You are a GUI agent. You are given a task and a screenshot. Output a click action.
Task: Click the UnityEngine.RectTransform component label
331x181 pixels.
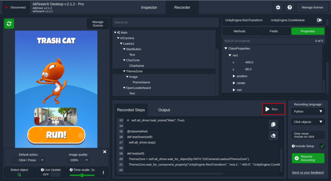click(x=244, y=20)
